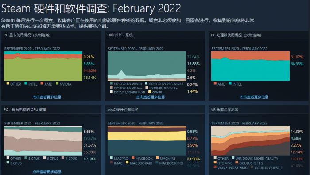Click the 8.83% value in graphics card panel

(x=89, y=64)
